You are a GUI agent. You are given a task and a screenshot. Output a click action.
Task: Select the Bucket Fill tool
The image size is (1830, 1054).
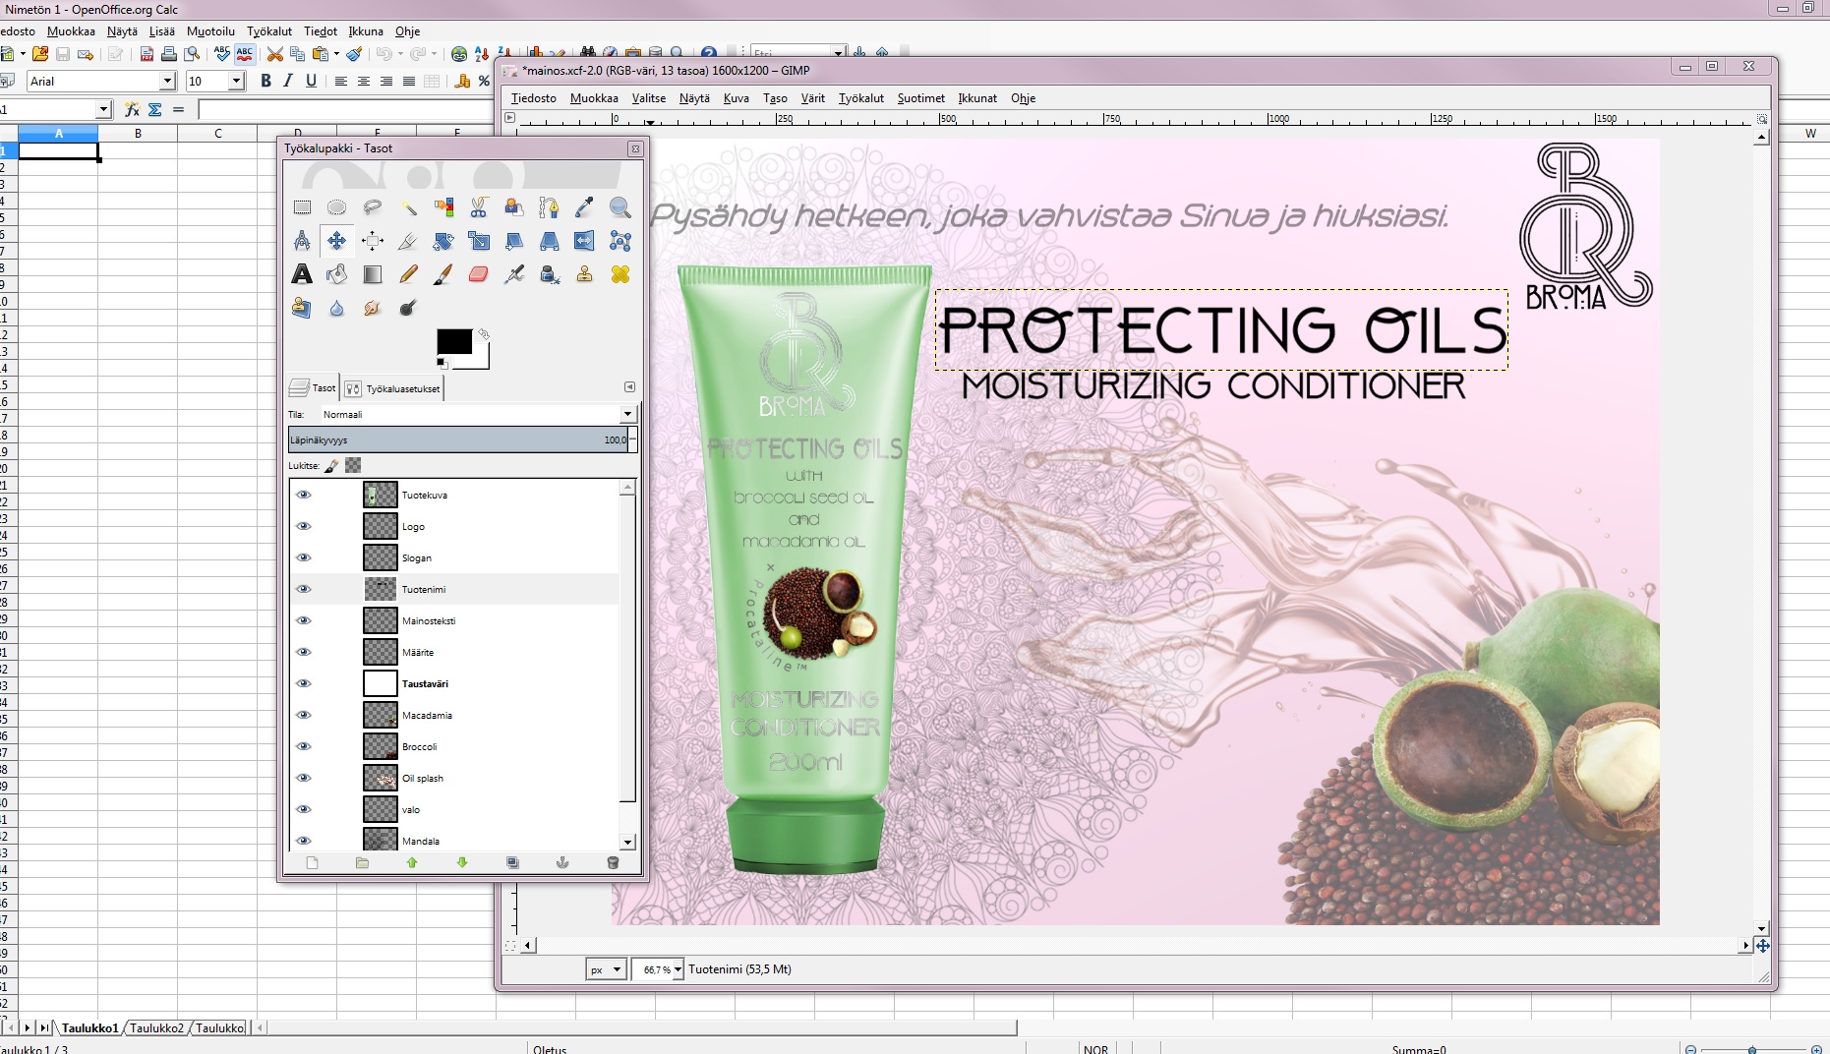(x=336, y=274)
